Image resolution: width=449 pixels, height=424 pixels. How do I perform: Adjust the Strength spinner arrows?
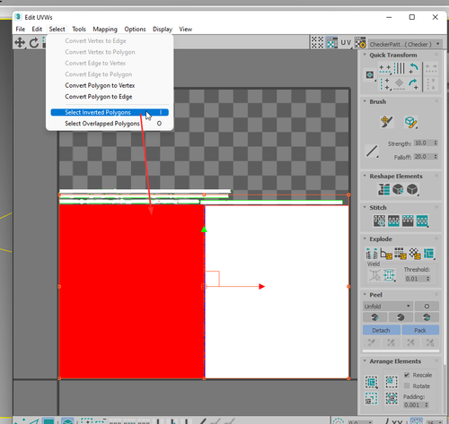tap(436, 143)
